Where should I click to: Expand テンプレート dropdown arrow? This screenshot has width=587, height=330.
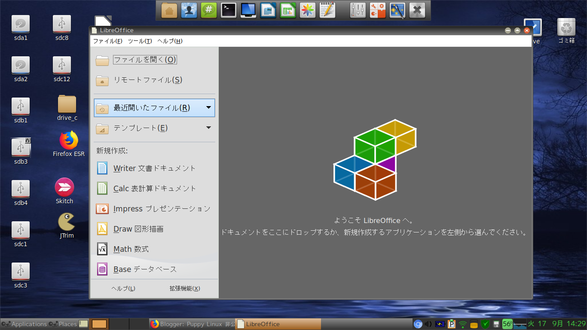click(208, 128)
